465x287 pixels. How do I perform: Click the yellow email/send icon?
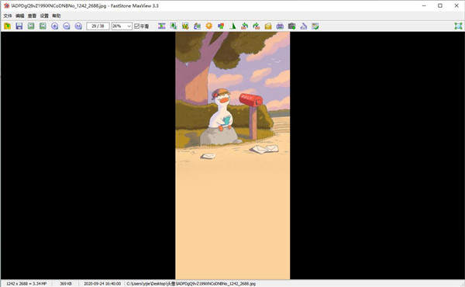[x=268, y=26]
